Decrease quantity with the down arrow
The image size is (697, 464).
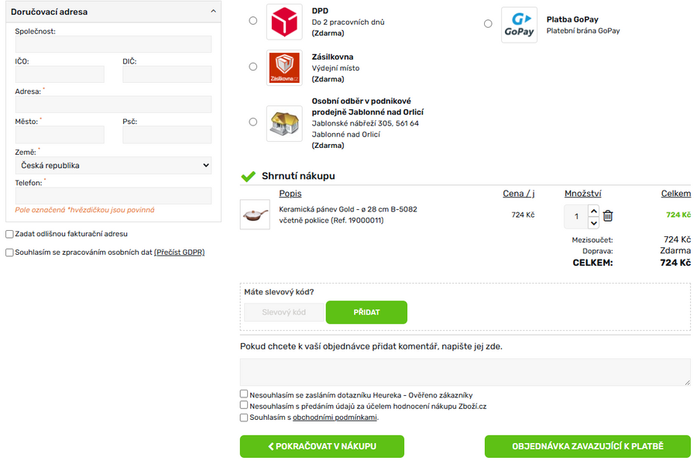[x=593, y=222]
